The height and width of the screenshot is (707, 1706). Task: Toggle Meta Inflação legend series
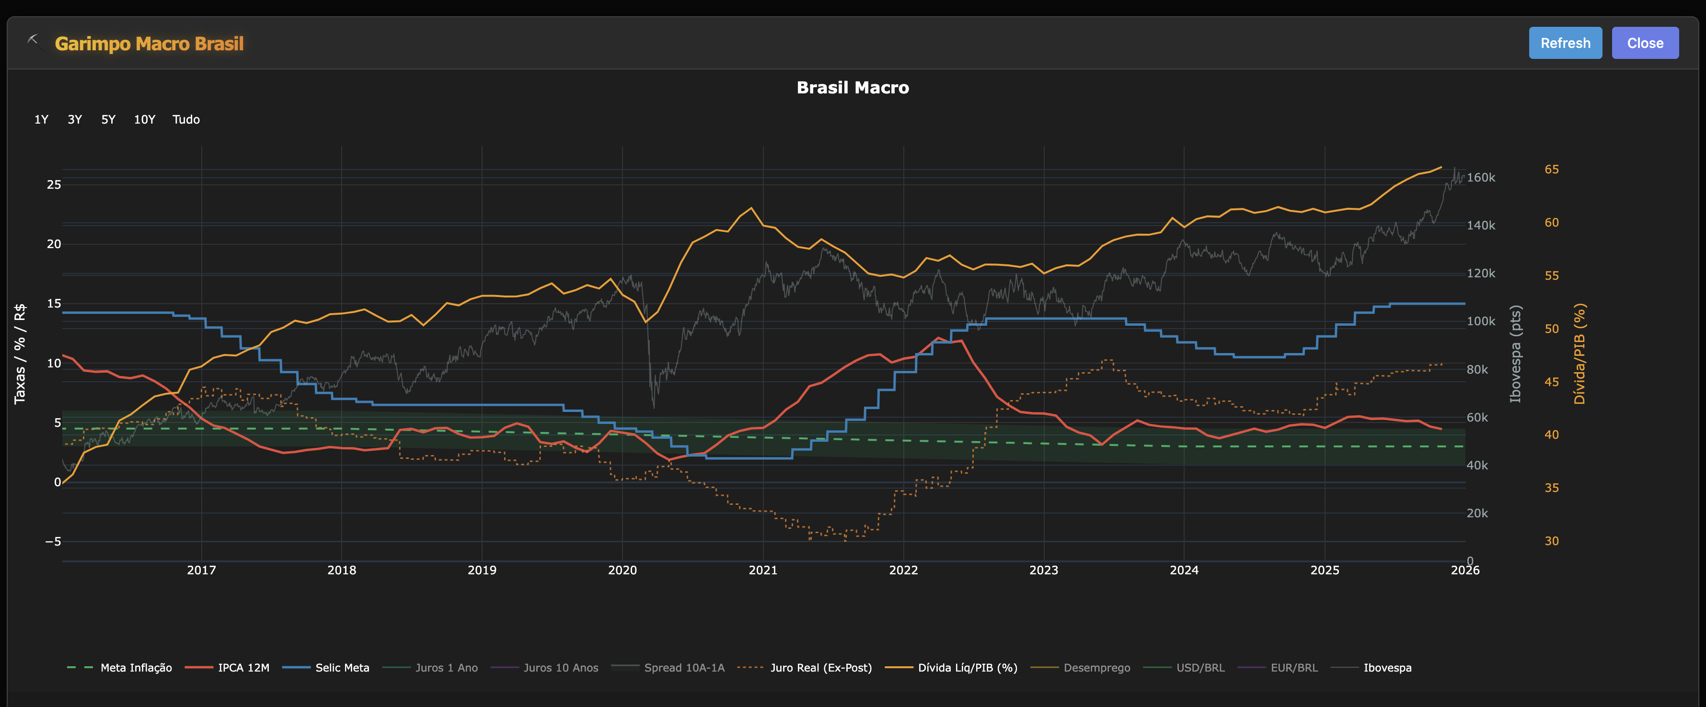pos(136,668)
